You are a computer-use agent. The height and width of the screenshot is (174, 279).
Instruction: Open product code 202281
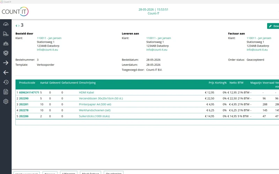tap(24, 104)
